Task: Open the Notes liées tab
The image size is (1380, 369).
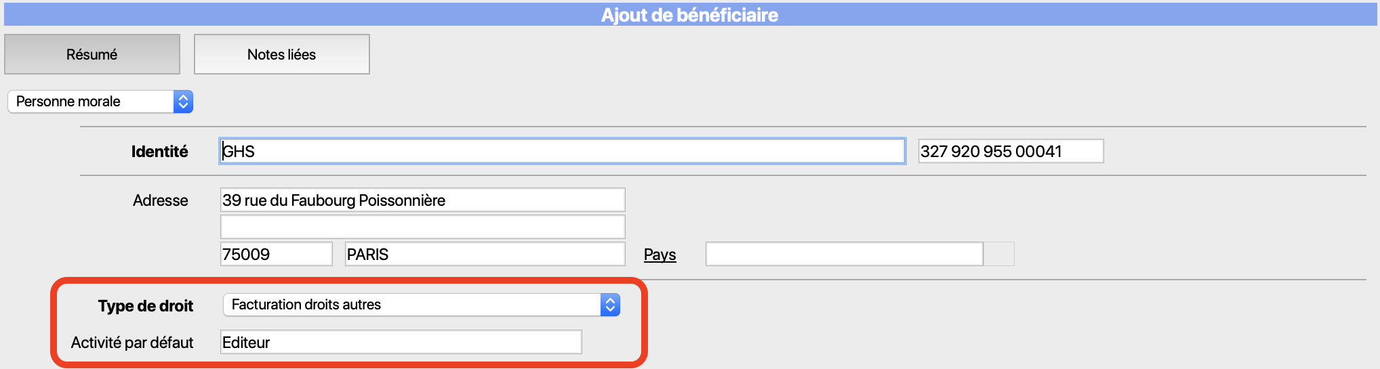Action: (282, 54)
